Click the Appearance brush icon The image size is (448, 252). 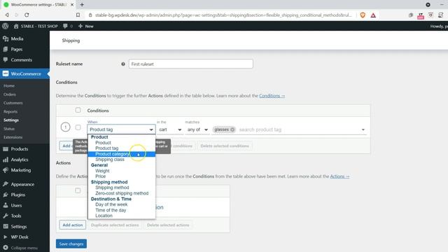[x=6, y=184]
